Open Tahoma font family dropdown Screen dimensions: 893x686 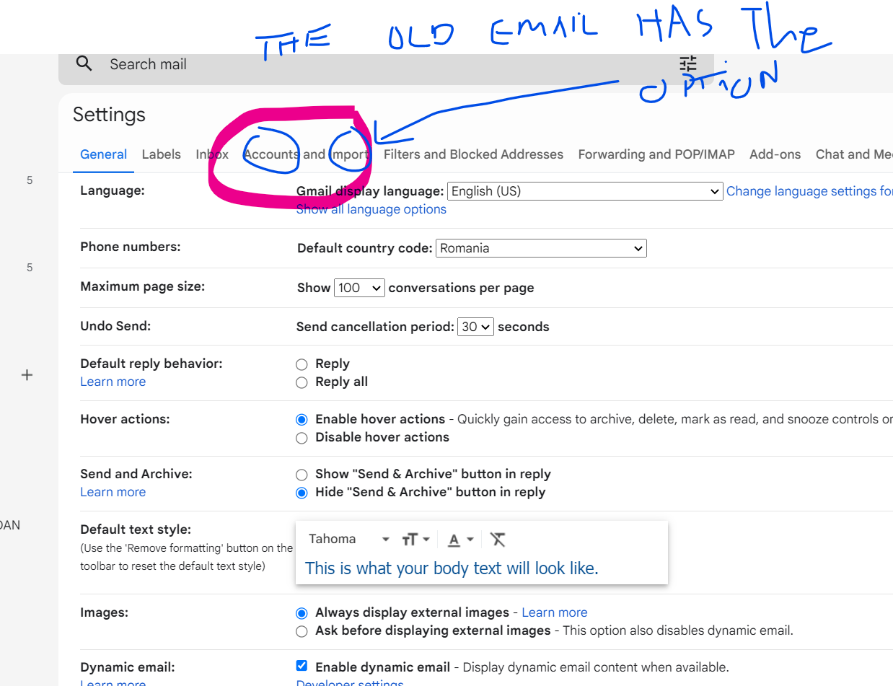[x=349, y=539]
